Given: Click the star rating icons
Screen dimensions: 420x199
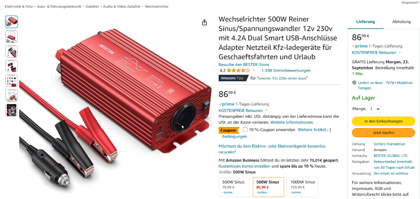Looking at the screenshot, I should (x=238, y=71).
